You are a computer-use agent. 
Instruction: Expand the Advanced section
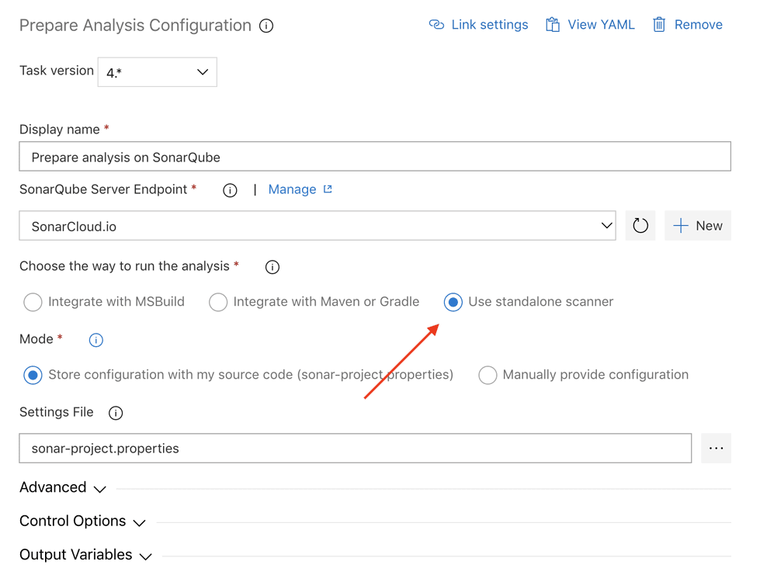pyautogui.click(x=63, y=487)
